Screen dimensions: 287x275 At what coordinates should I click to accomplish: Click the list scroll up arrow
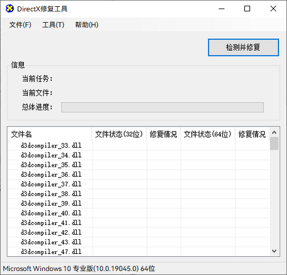click(x=274, y=132)
